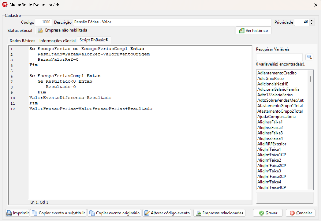Switch to the Dados Básicos tab
The width and height of the screenshot is (321, 221).
[22, 41]
